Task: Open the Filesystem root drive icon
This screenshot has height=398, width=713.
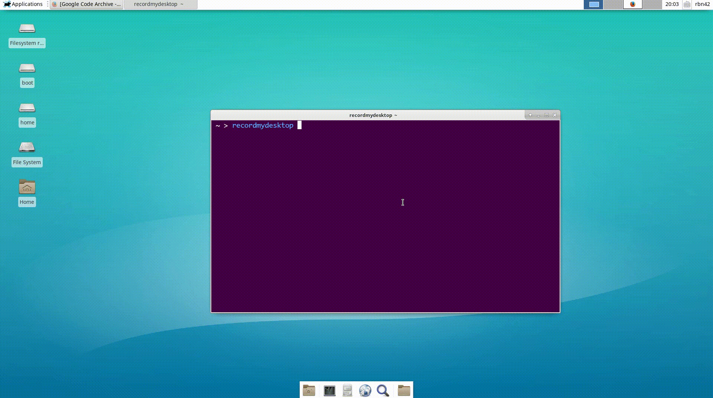Action: [27, 29]
